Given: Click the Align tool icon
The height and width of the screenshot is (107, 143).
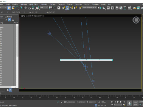Looking at the screenshot, I should coord(104,8).
